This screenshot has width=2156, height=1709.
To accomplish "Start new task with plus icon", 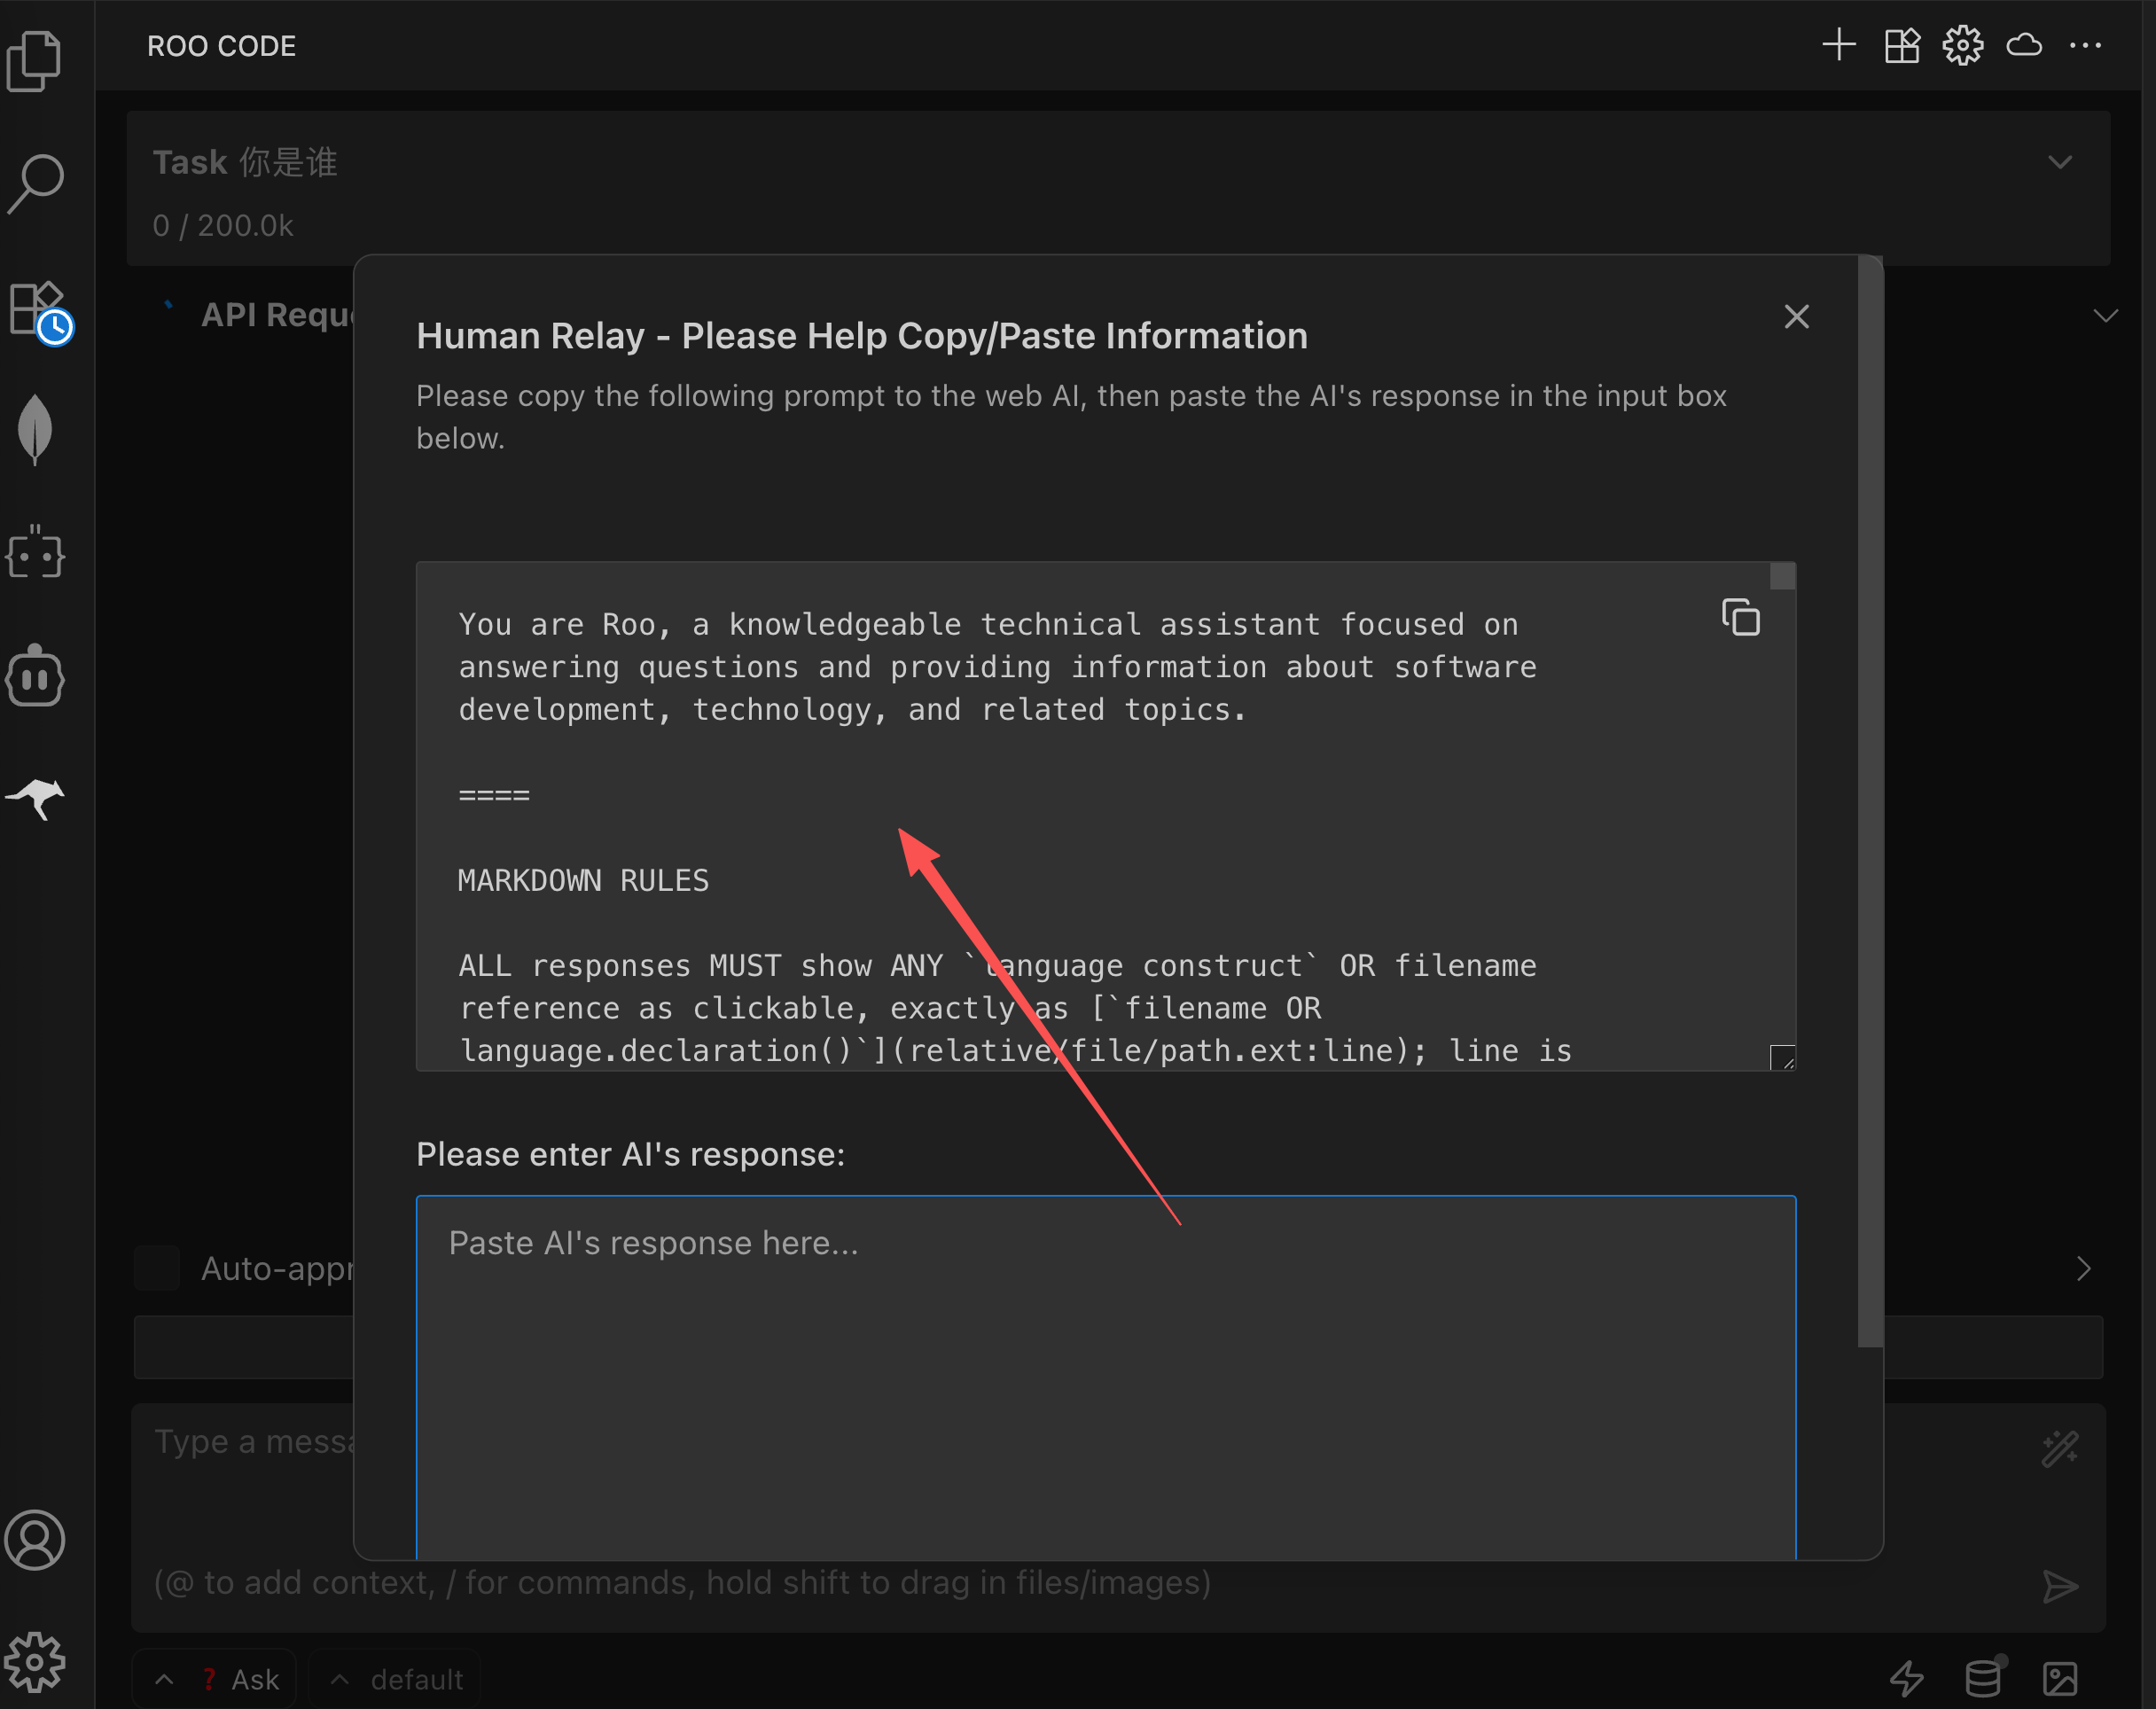I will (x=1838, y=46).
